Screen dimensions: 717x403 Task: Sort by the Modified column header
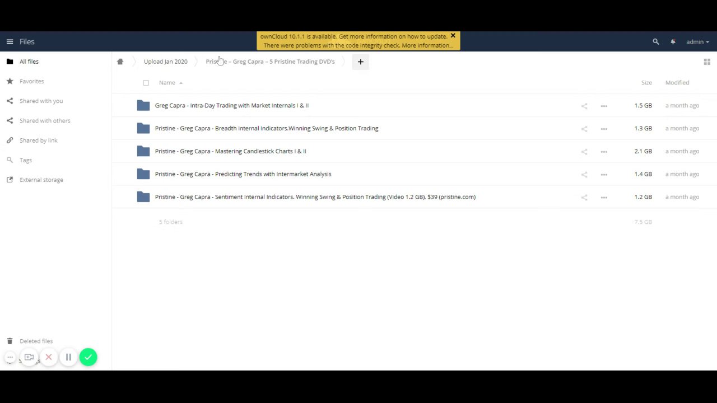coord(677,83)
